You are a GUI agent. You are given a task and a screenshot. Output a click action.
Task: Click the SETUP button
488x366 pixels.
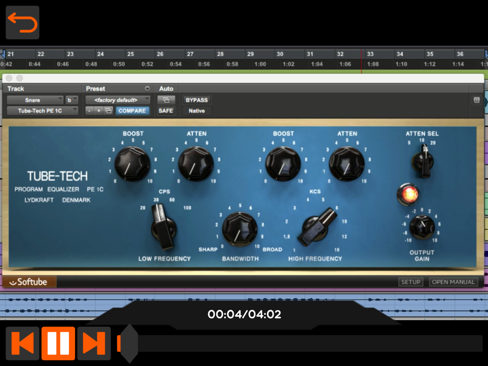click(410, 282)
